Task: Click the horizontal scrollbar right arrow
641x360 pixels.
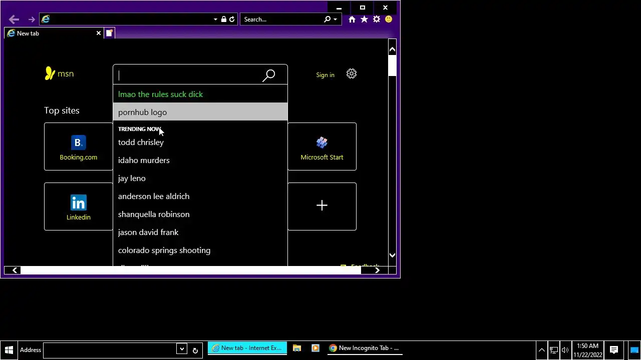Action: (377, 270)
